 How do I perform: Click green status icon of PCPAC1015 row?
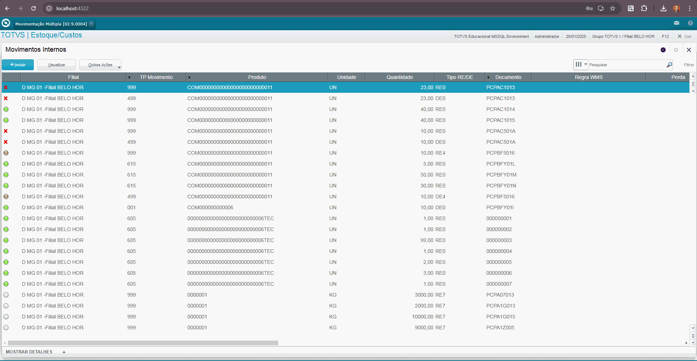pyautogui.click(x=6, y=120)
